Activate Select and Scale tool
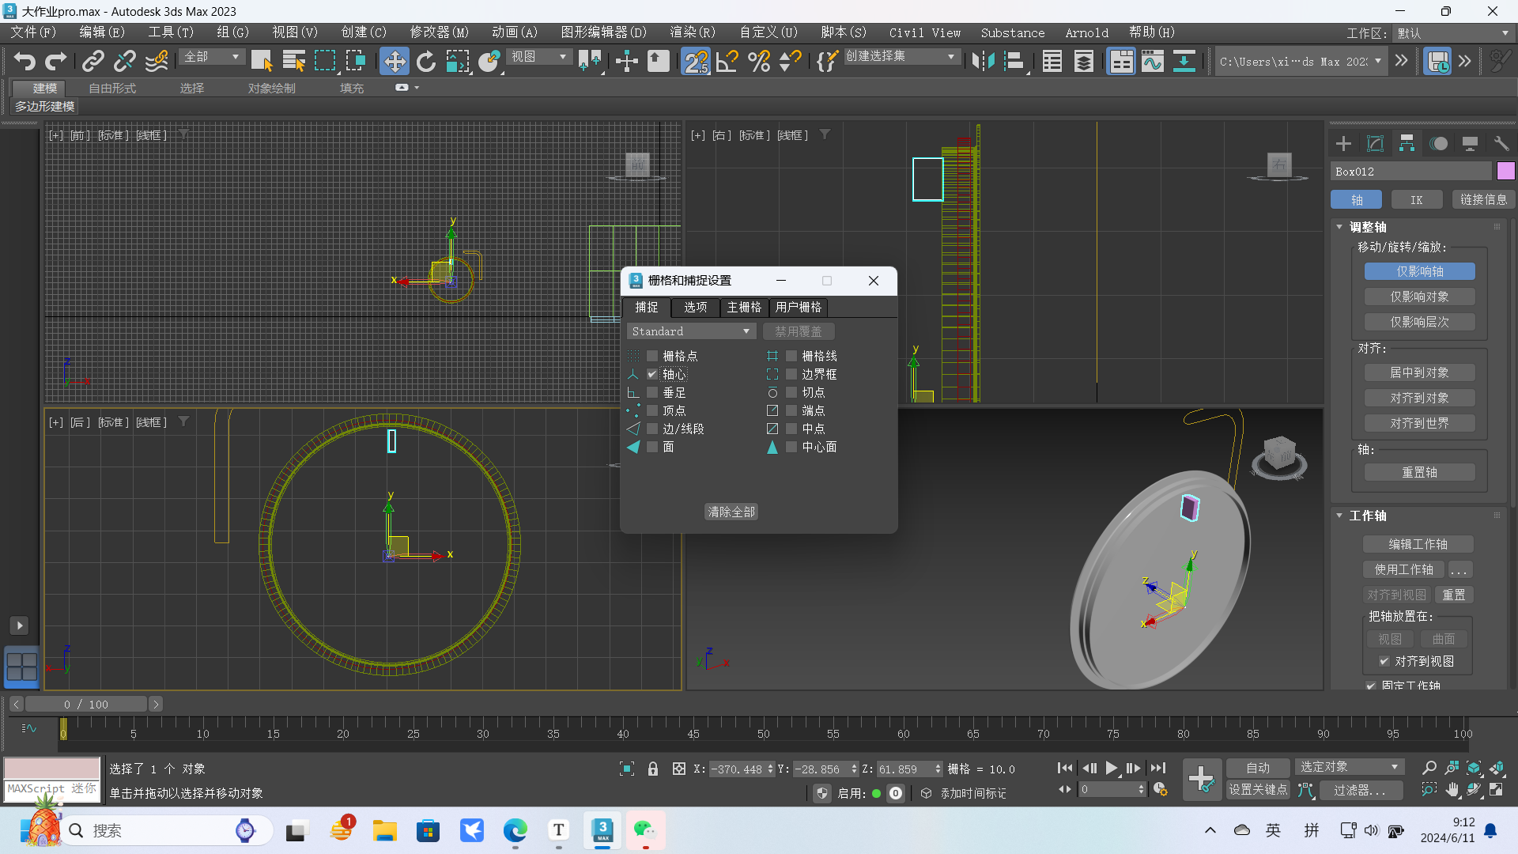1518x854 pixels. (457, 61)
